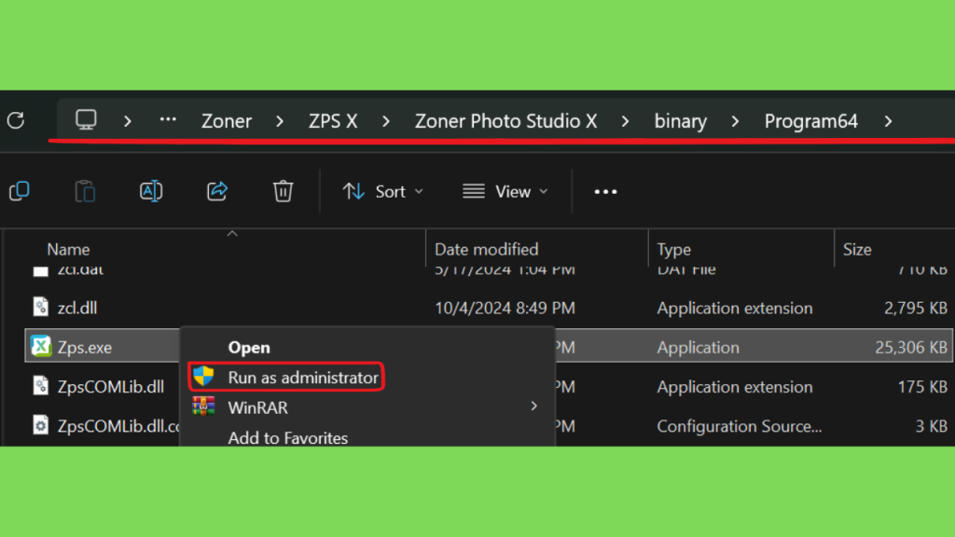Click the Copy icon in the toolbar
955x537 pixels.
20,191
